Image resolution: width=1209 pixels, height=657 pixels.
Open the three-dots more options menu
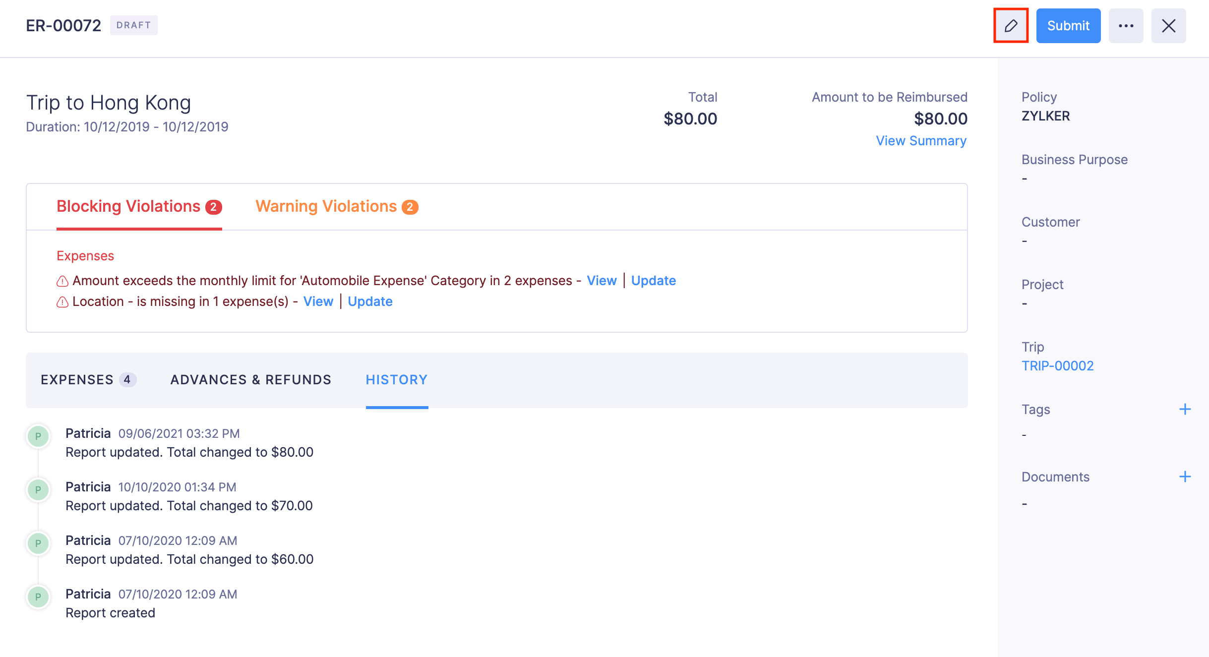coord(1126,26)
